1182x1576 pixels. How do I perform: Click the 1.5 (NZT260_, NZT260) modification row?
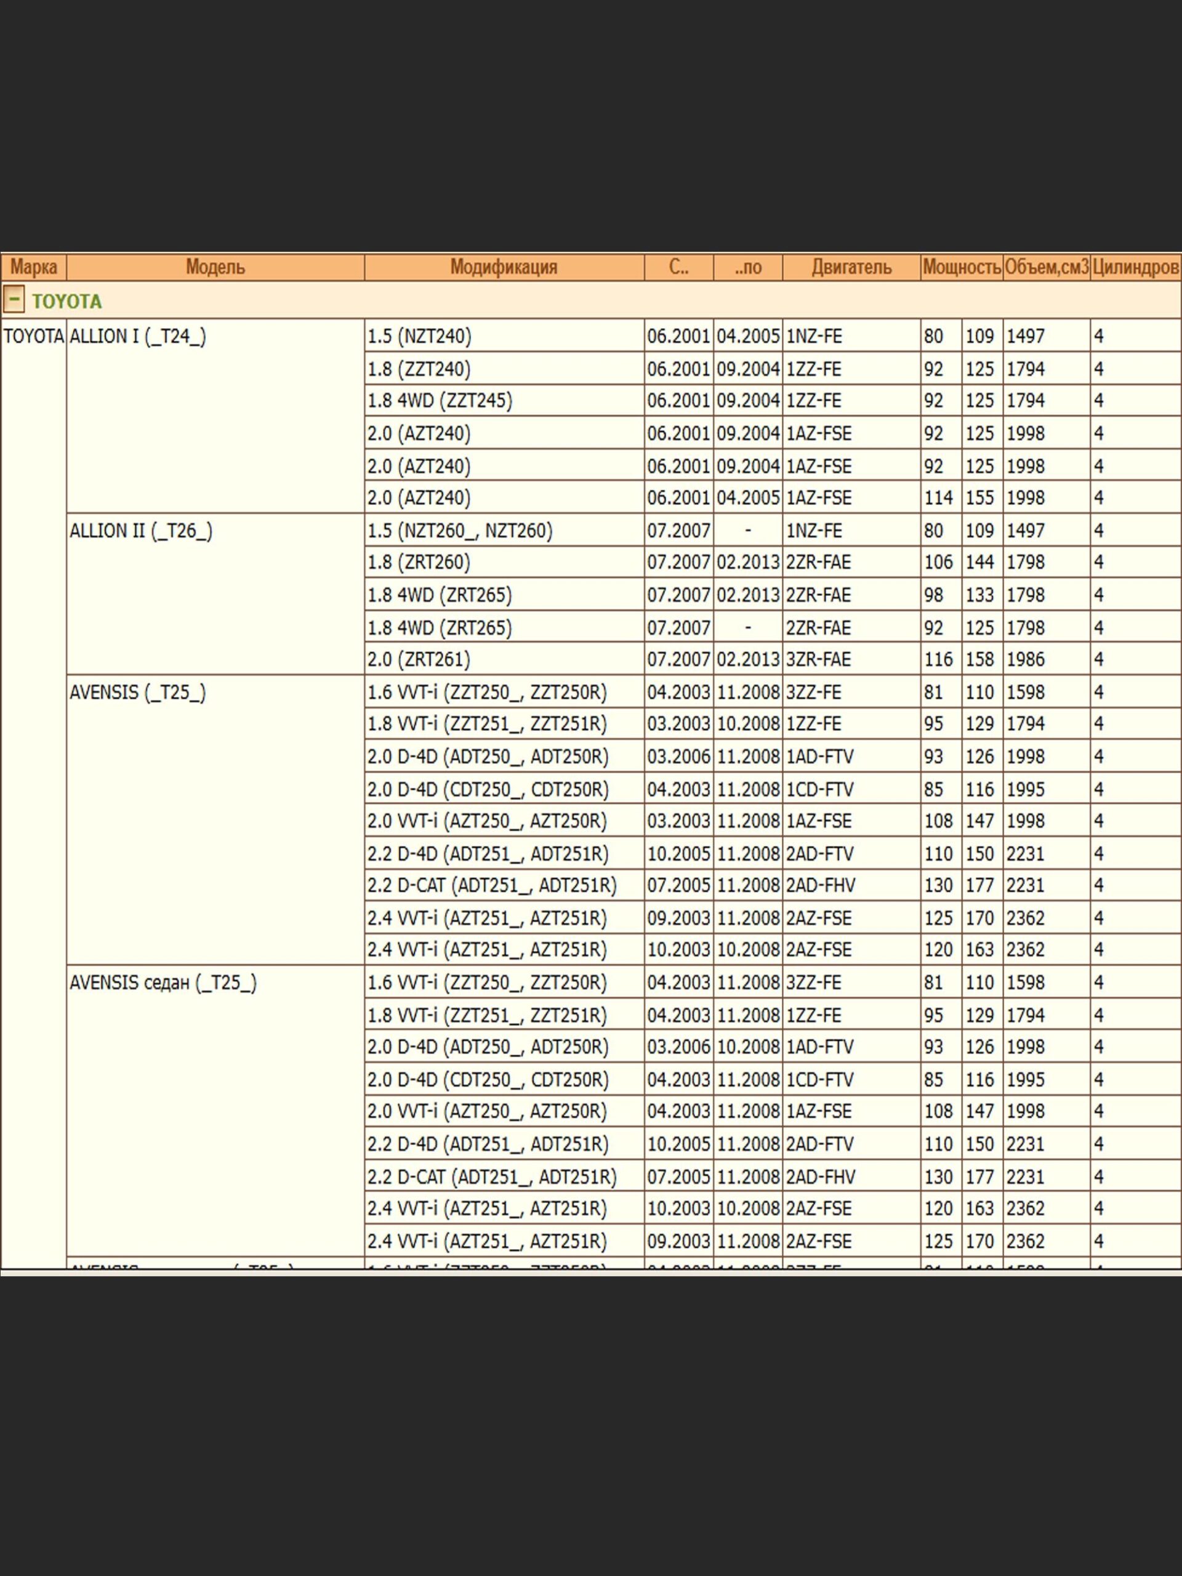tap(459, 531)
